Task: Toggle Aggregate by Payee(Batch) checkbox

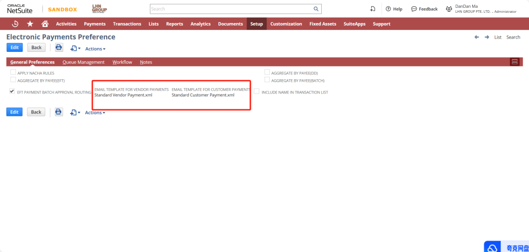Action: (x=267, y=80)
